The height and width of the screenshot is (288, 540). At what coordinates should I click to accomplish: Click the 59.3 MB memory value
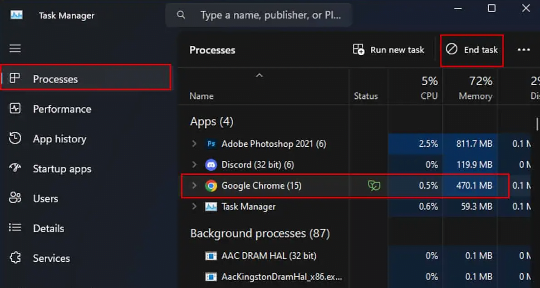coord(476,207)
